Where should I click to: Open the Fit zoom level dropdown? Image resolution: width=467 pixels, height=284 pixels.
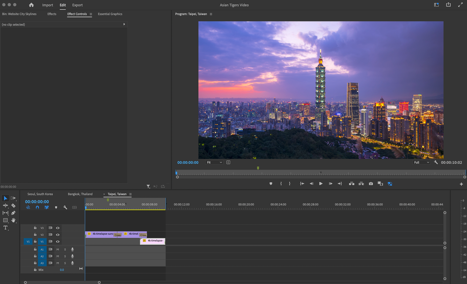[214, 163]
